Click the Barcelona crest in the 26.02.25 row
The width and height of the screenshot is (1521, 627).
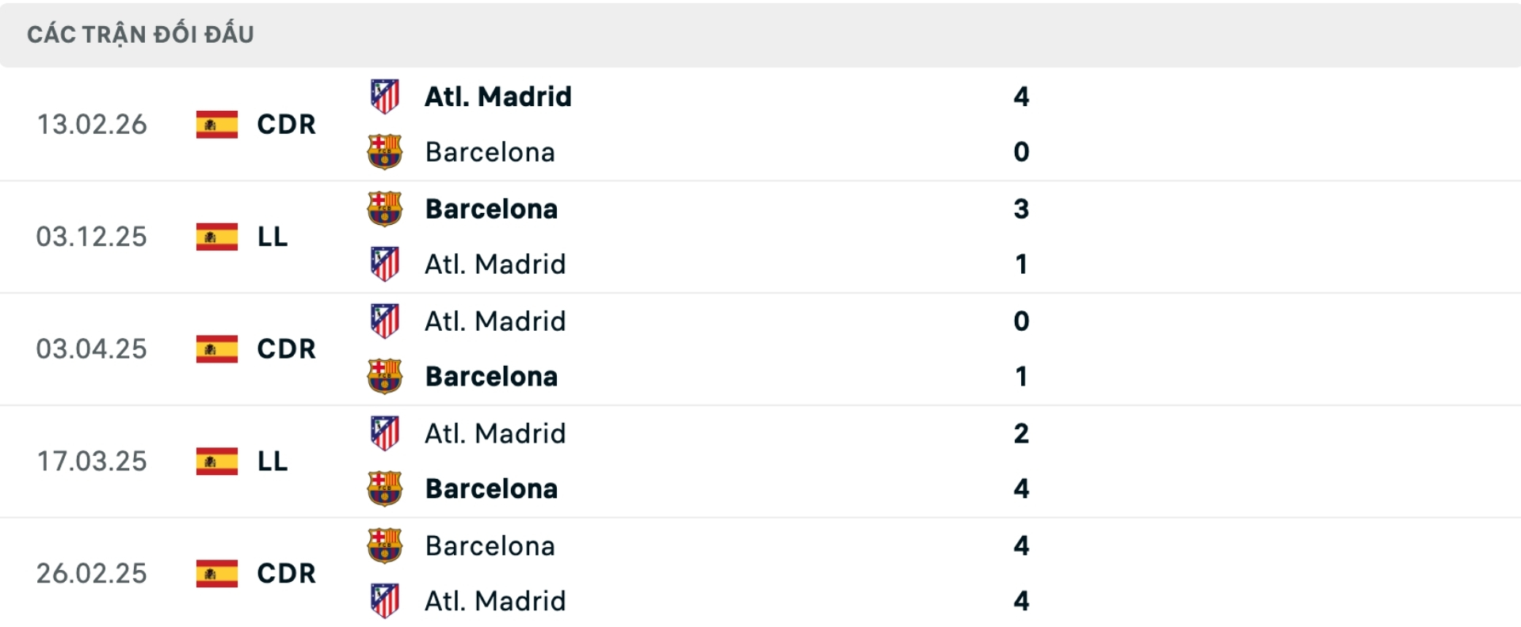point(385,545)
